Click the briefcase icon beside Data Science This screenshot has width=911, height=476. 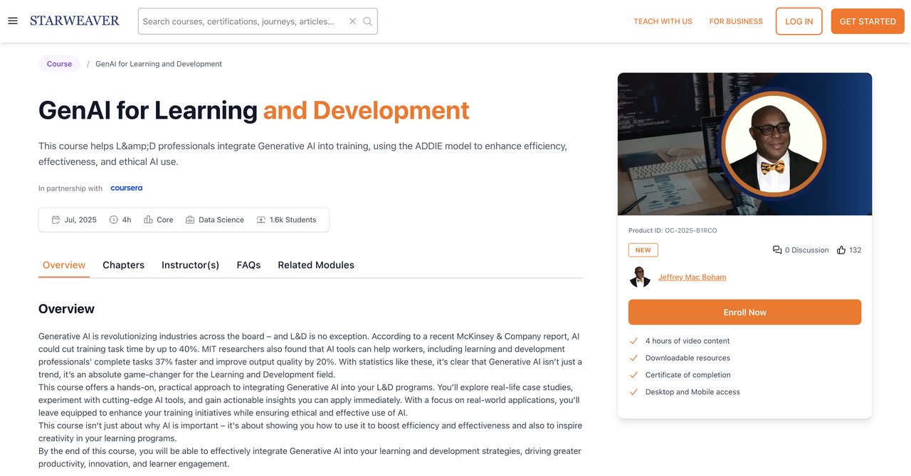[190, 220]
